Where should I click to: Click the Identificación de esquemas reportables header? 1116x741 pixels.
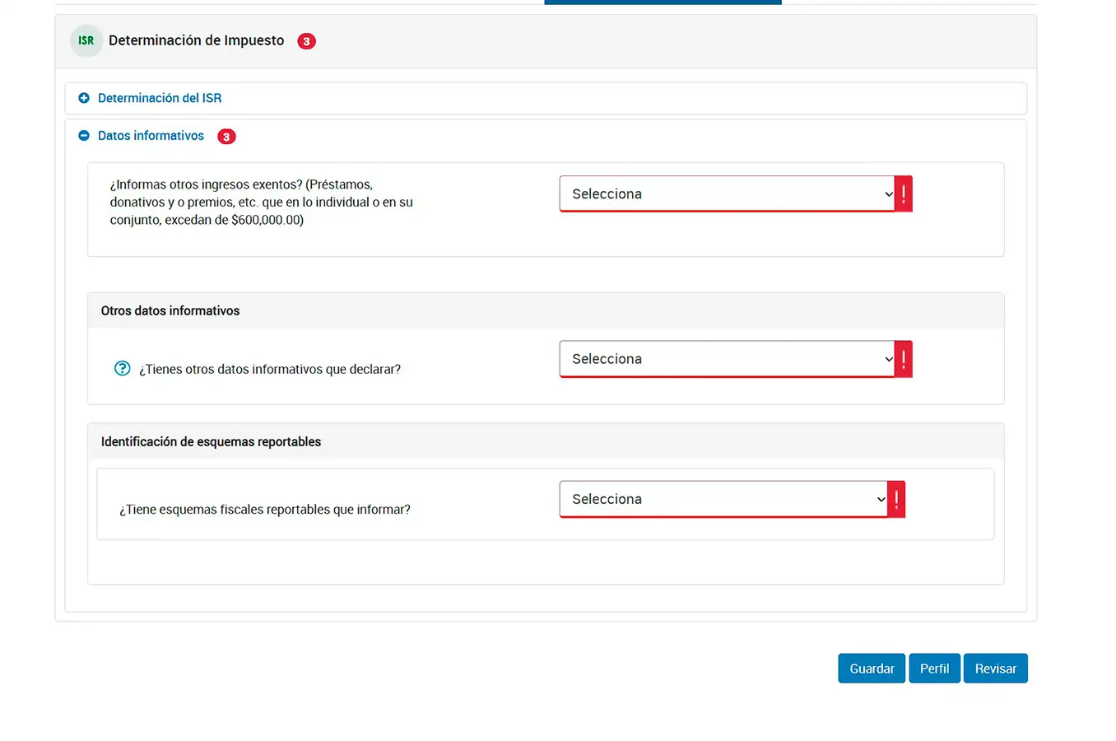pyautogui.click(x=211, y=441)
